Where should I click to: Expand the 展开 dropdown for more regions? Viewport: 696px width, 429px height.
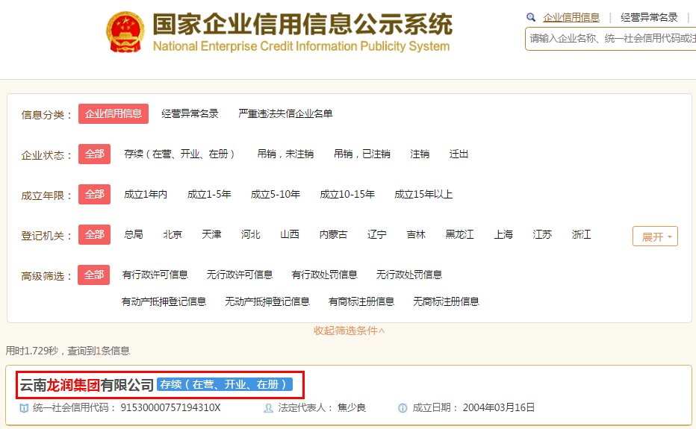[655, 237]
